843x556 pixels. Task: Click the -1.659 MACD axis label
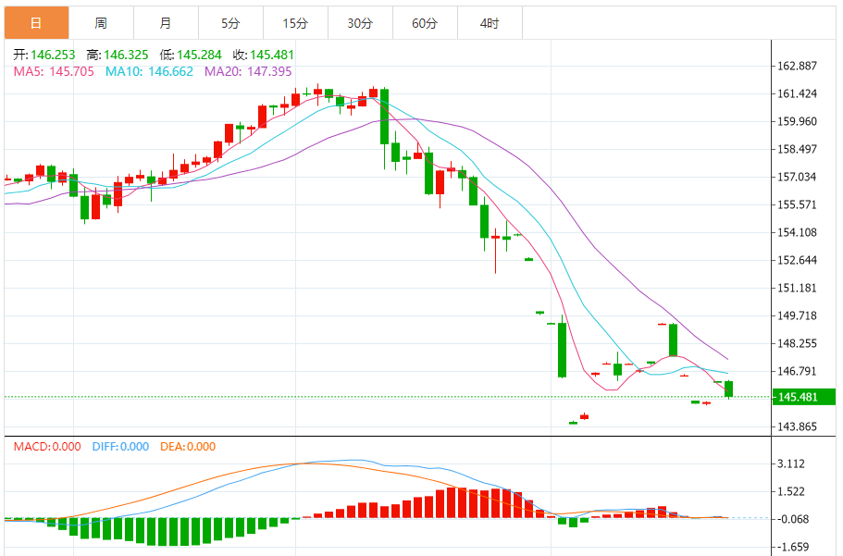click(791, 547)
